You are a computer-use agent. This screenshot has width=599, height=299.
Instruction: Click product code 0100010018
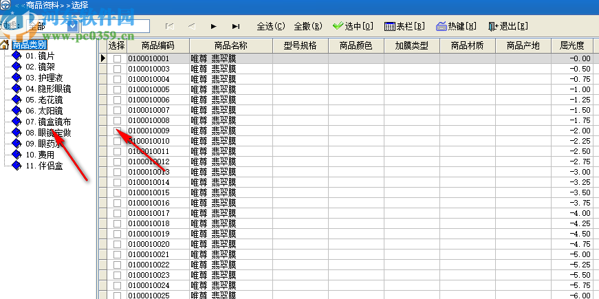pyautogui.click(x=149, y=223)
